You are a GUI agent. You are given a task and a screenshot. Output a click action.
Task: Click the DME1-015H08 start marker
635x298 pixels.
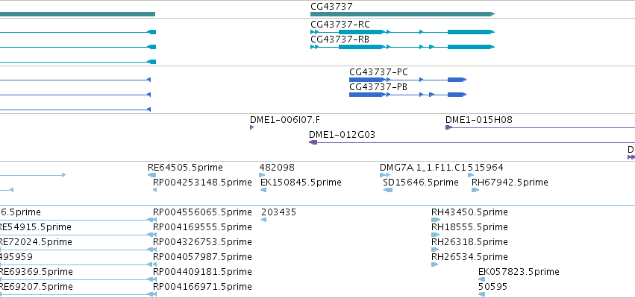[x=448, y=127]
